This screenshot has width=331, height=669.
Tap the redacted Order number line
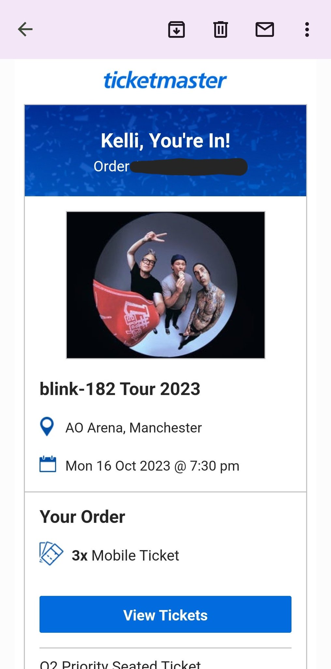point(170,167)
